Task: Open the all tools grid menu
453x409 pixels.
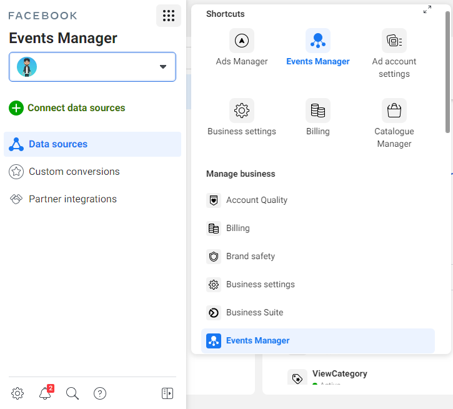Action: [x=169, y=16]
